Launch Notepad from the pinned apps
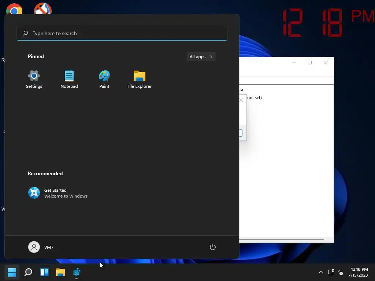This screenshot has height=281, width=375. pos(69,79)
